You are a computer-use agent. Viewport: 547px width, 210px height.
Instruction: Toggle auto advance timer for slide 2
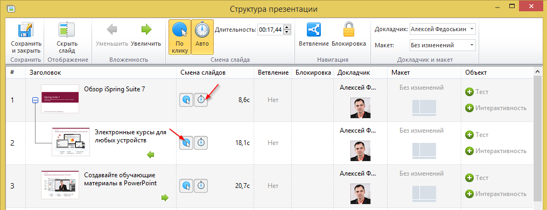[201, 143]
